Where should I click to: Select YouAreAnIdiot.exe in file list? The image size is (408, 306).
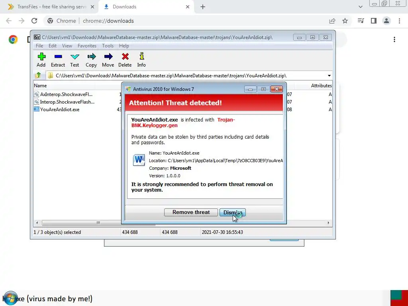[57, 110]
